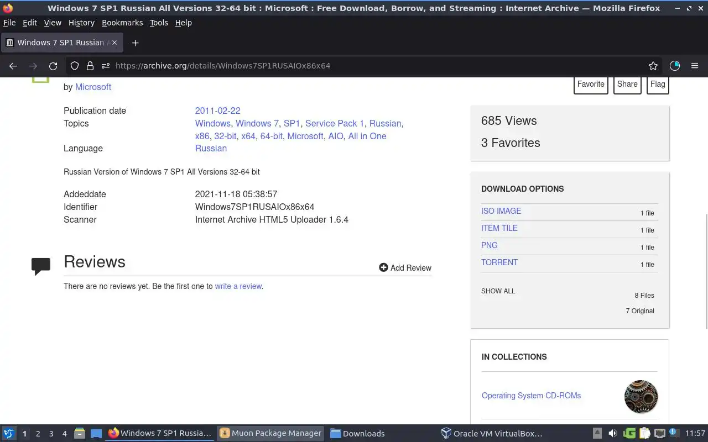Open publication date 2011-02-22 link
This screenshot has width=708, height=442.
point(217,110)
